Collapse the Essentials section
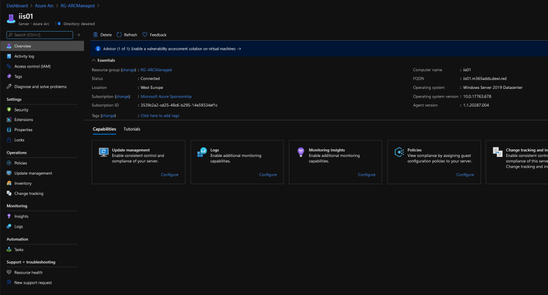 click(x=94, y=60)
